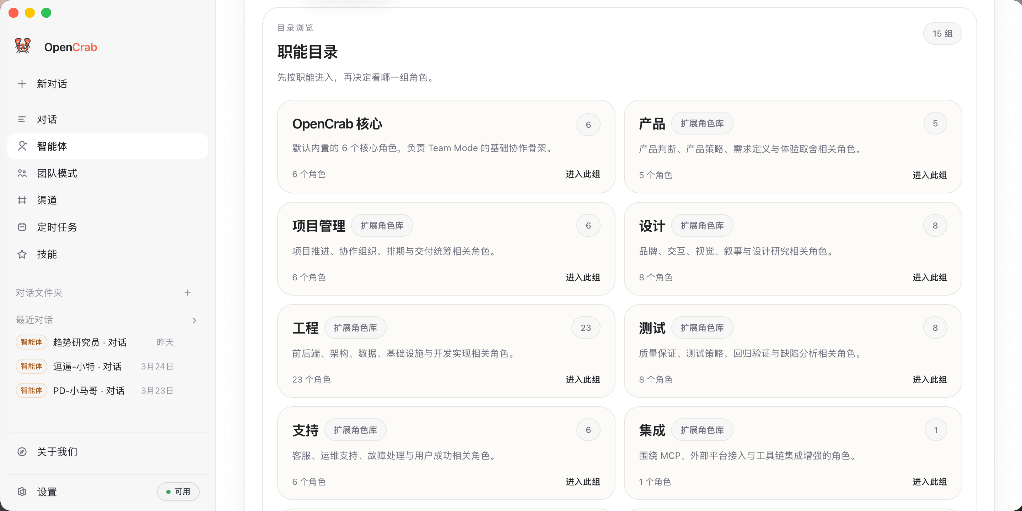
Task: Expand the 最近对话 list with the chevron
Action: (x=194, y=320)
